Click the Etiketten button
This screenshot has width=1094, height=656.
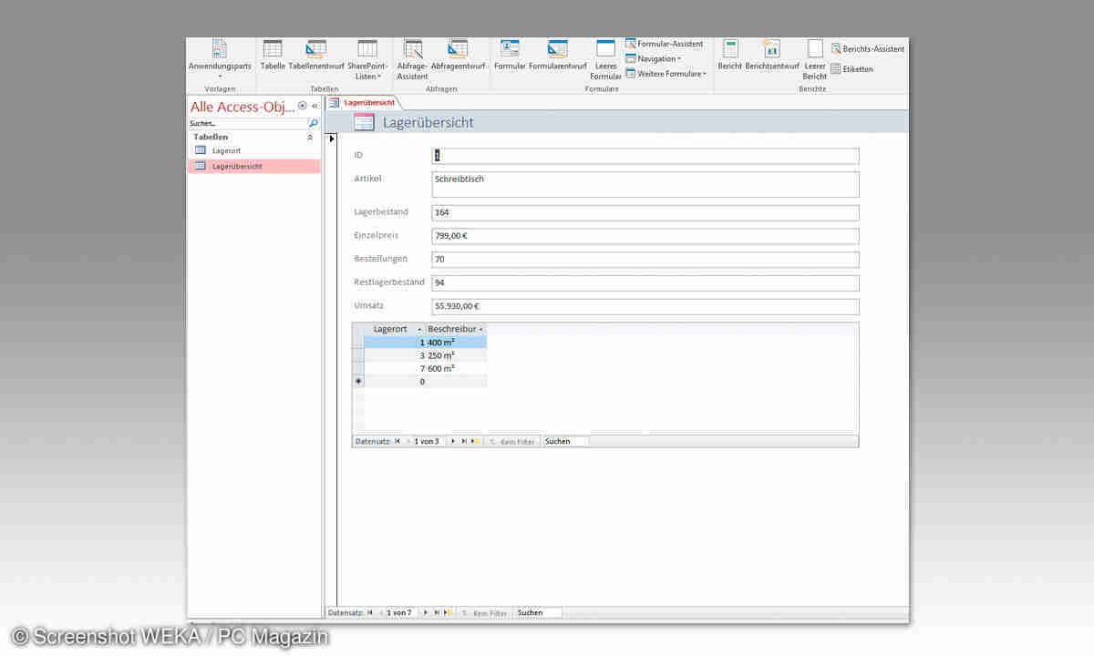click(x=852, y=68)
